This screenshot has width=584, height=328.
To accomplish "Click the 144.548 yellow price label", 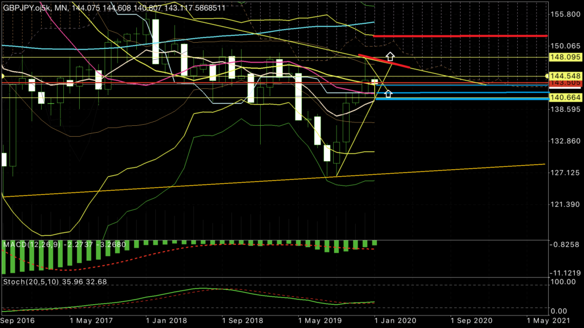I will pos(565,76).
